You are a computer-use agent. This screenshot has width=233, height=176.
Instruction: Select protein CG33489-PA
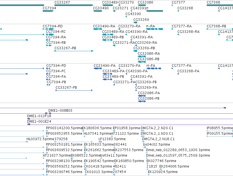(114, 71)
